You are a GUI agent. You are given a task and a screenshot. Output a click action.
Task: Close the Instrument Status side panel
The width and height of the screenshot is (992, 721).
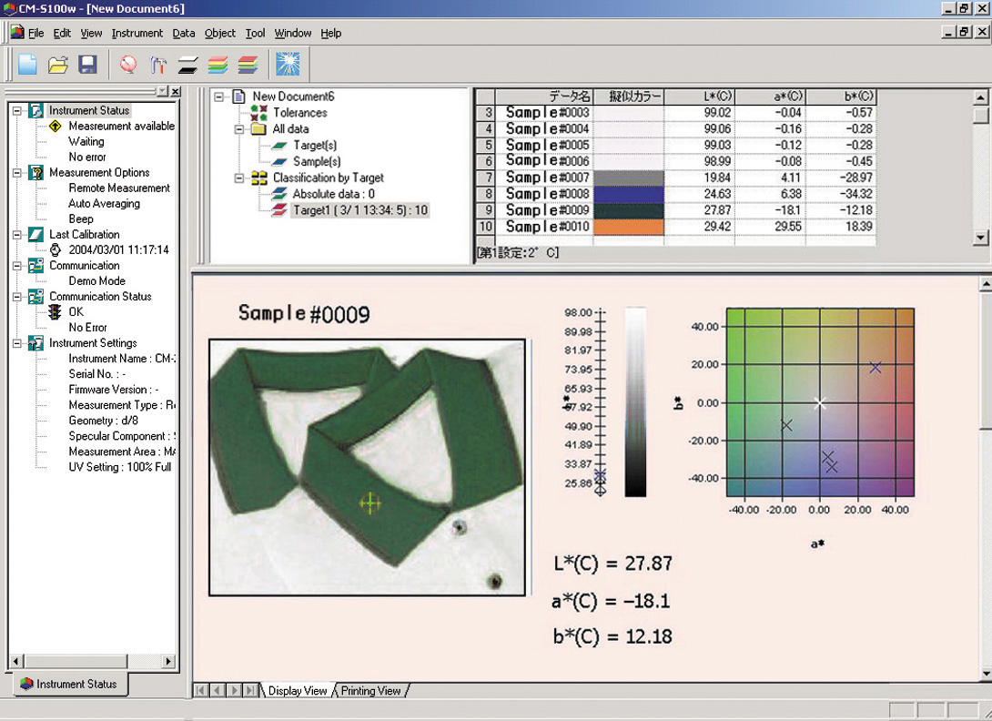[176, 92]
